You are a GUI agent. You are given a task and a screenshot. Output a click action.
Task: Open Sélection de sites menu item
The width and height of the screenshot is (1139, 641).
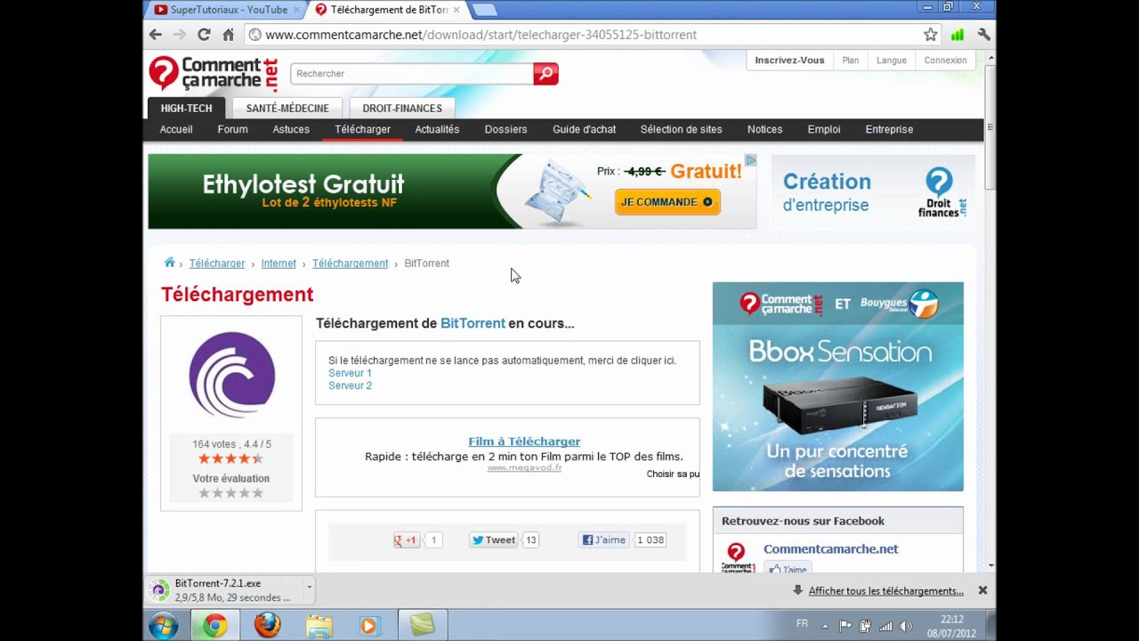682,129
